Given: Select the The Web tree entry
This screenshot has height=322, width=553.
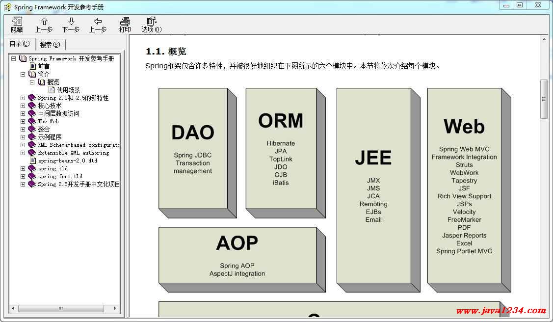Looking at the screenshot, I should [48, 121].
